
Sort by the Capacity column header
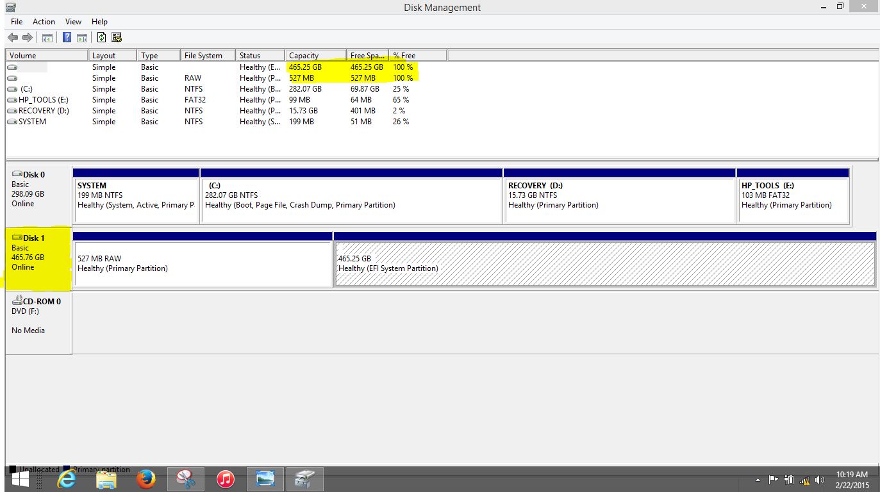pyautogui.click(x=316, y=56)
